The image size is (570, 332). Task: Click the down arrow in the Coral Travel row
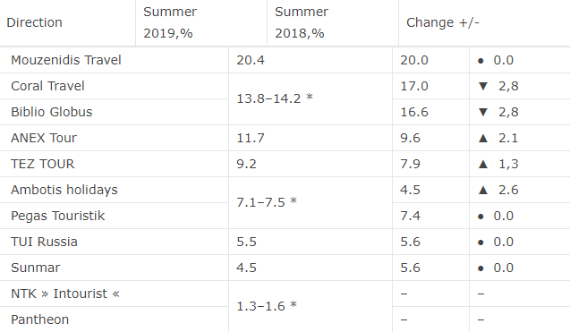(x=483, y=86)
